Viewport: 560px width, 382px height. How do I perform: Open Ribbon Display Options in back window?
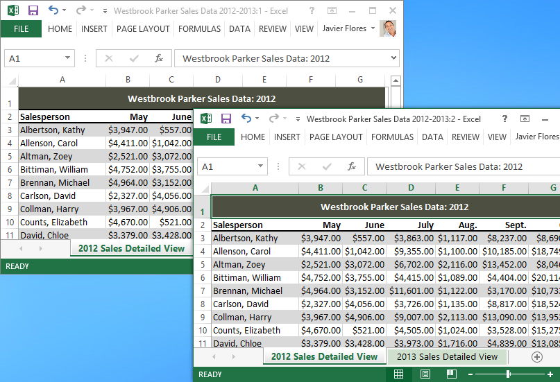(x=332, y=10)
